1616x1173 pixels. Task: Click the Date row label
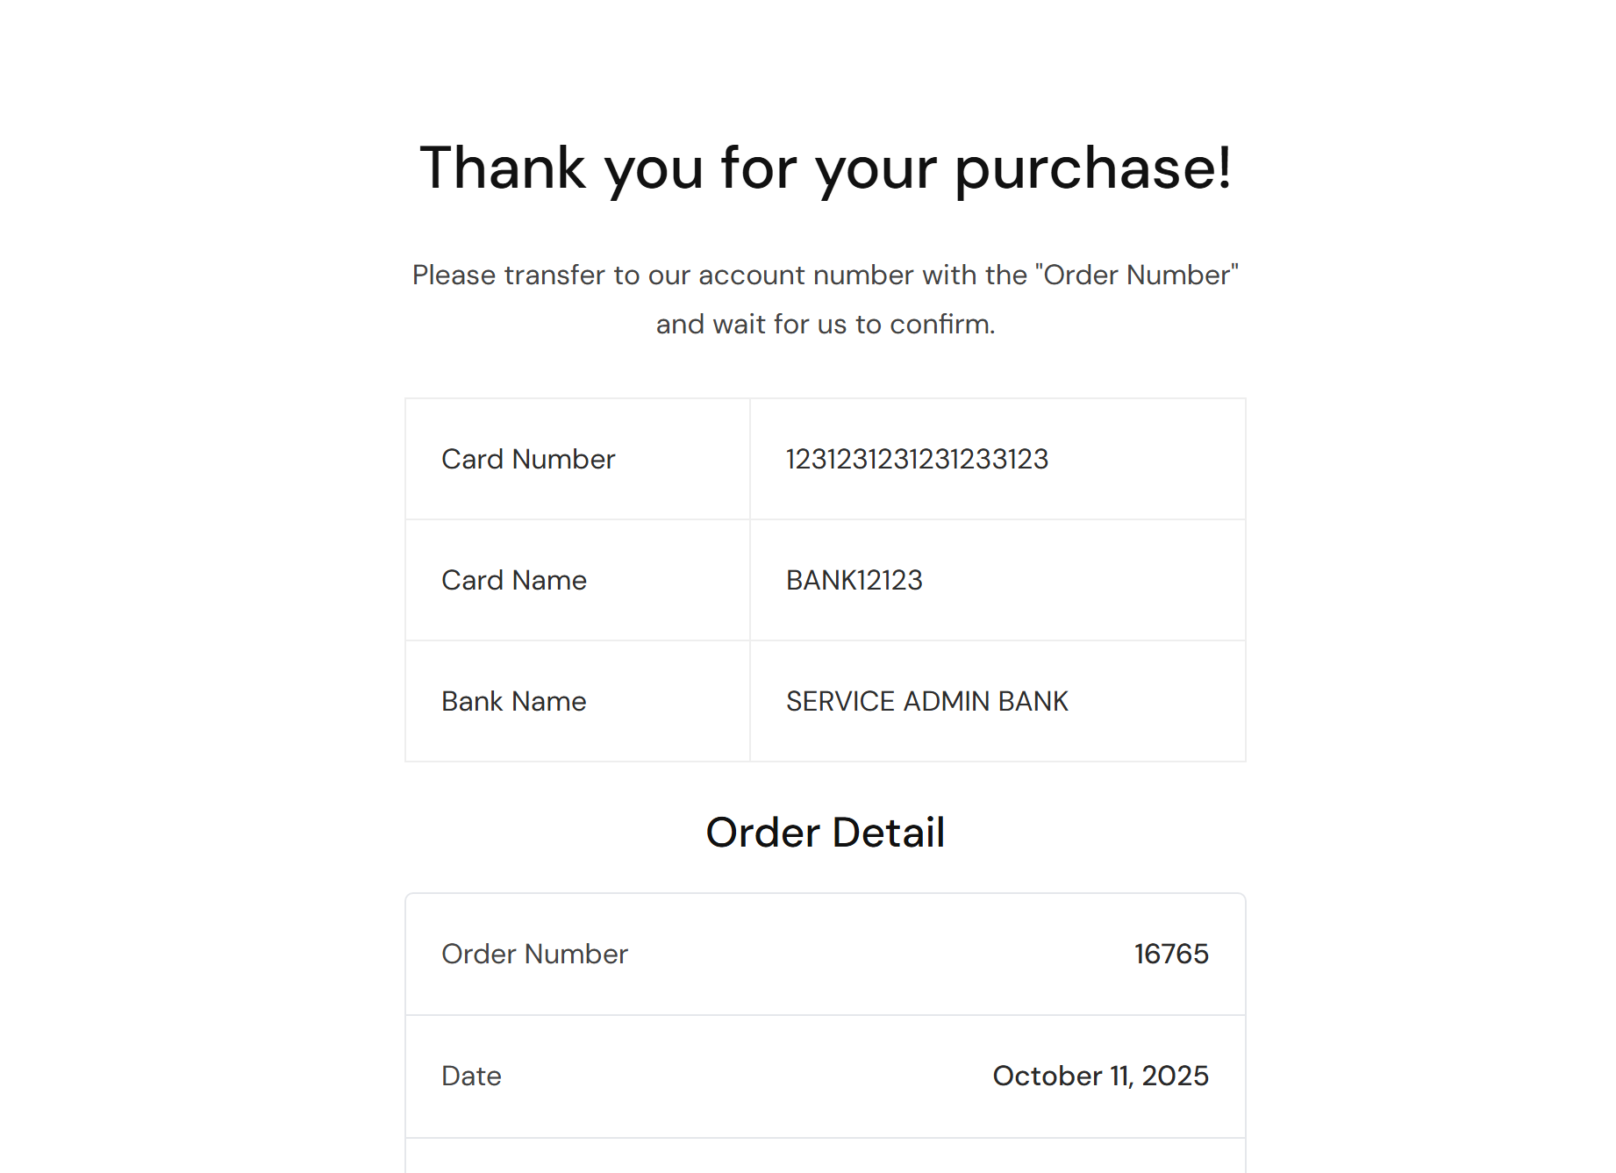click(x=471, y=1076)
